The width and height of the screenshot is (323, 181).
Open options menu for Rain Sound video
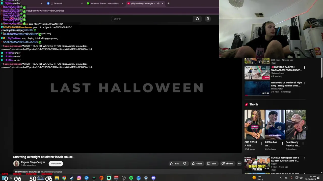tap(304, 83)
